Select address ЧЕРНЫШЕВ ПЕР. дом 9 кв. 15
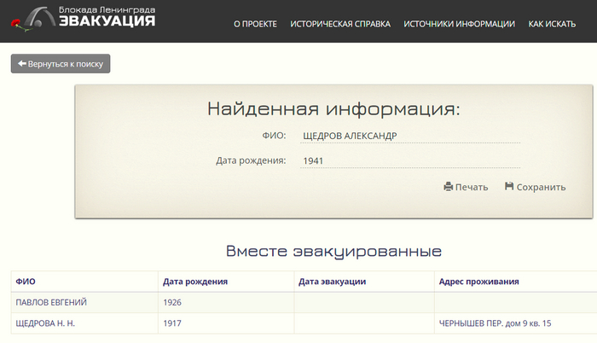This screenshot has width=597, height=343. [x=495, y=323]
